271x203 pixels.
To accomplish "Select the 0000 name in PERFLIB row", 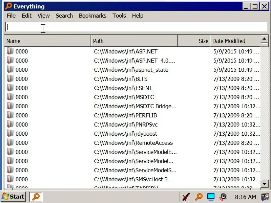I will [x=22, y=115].
